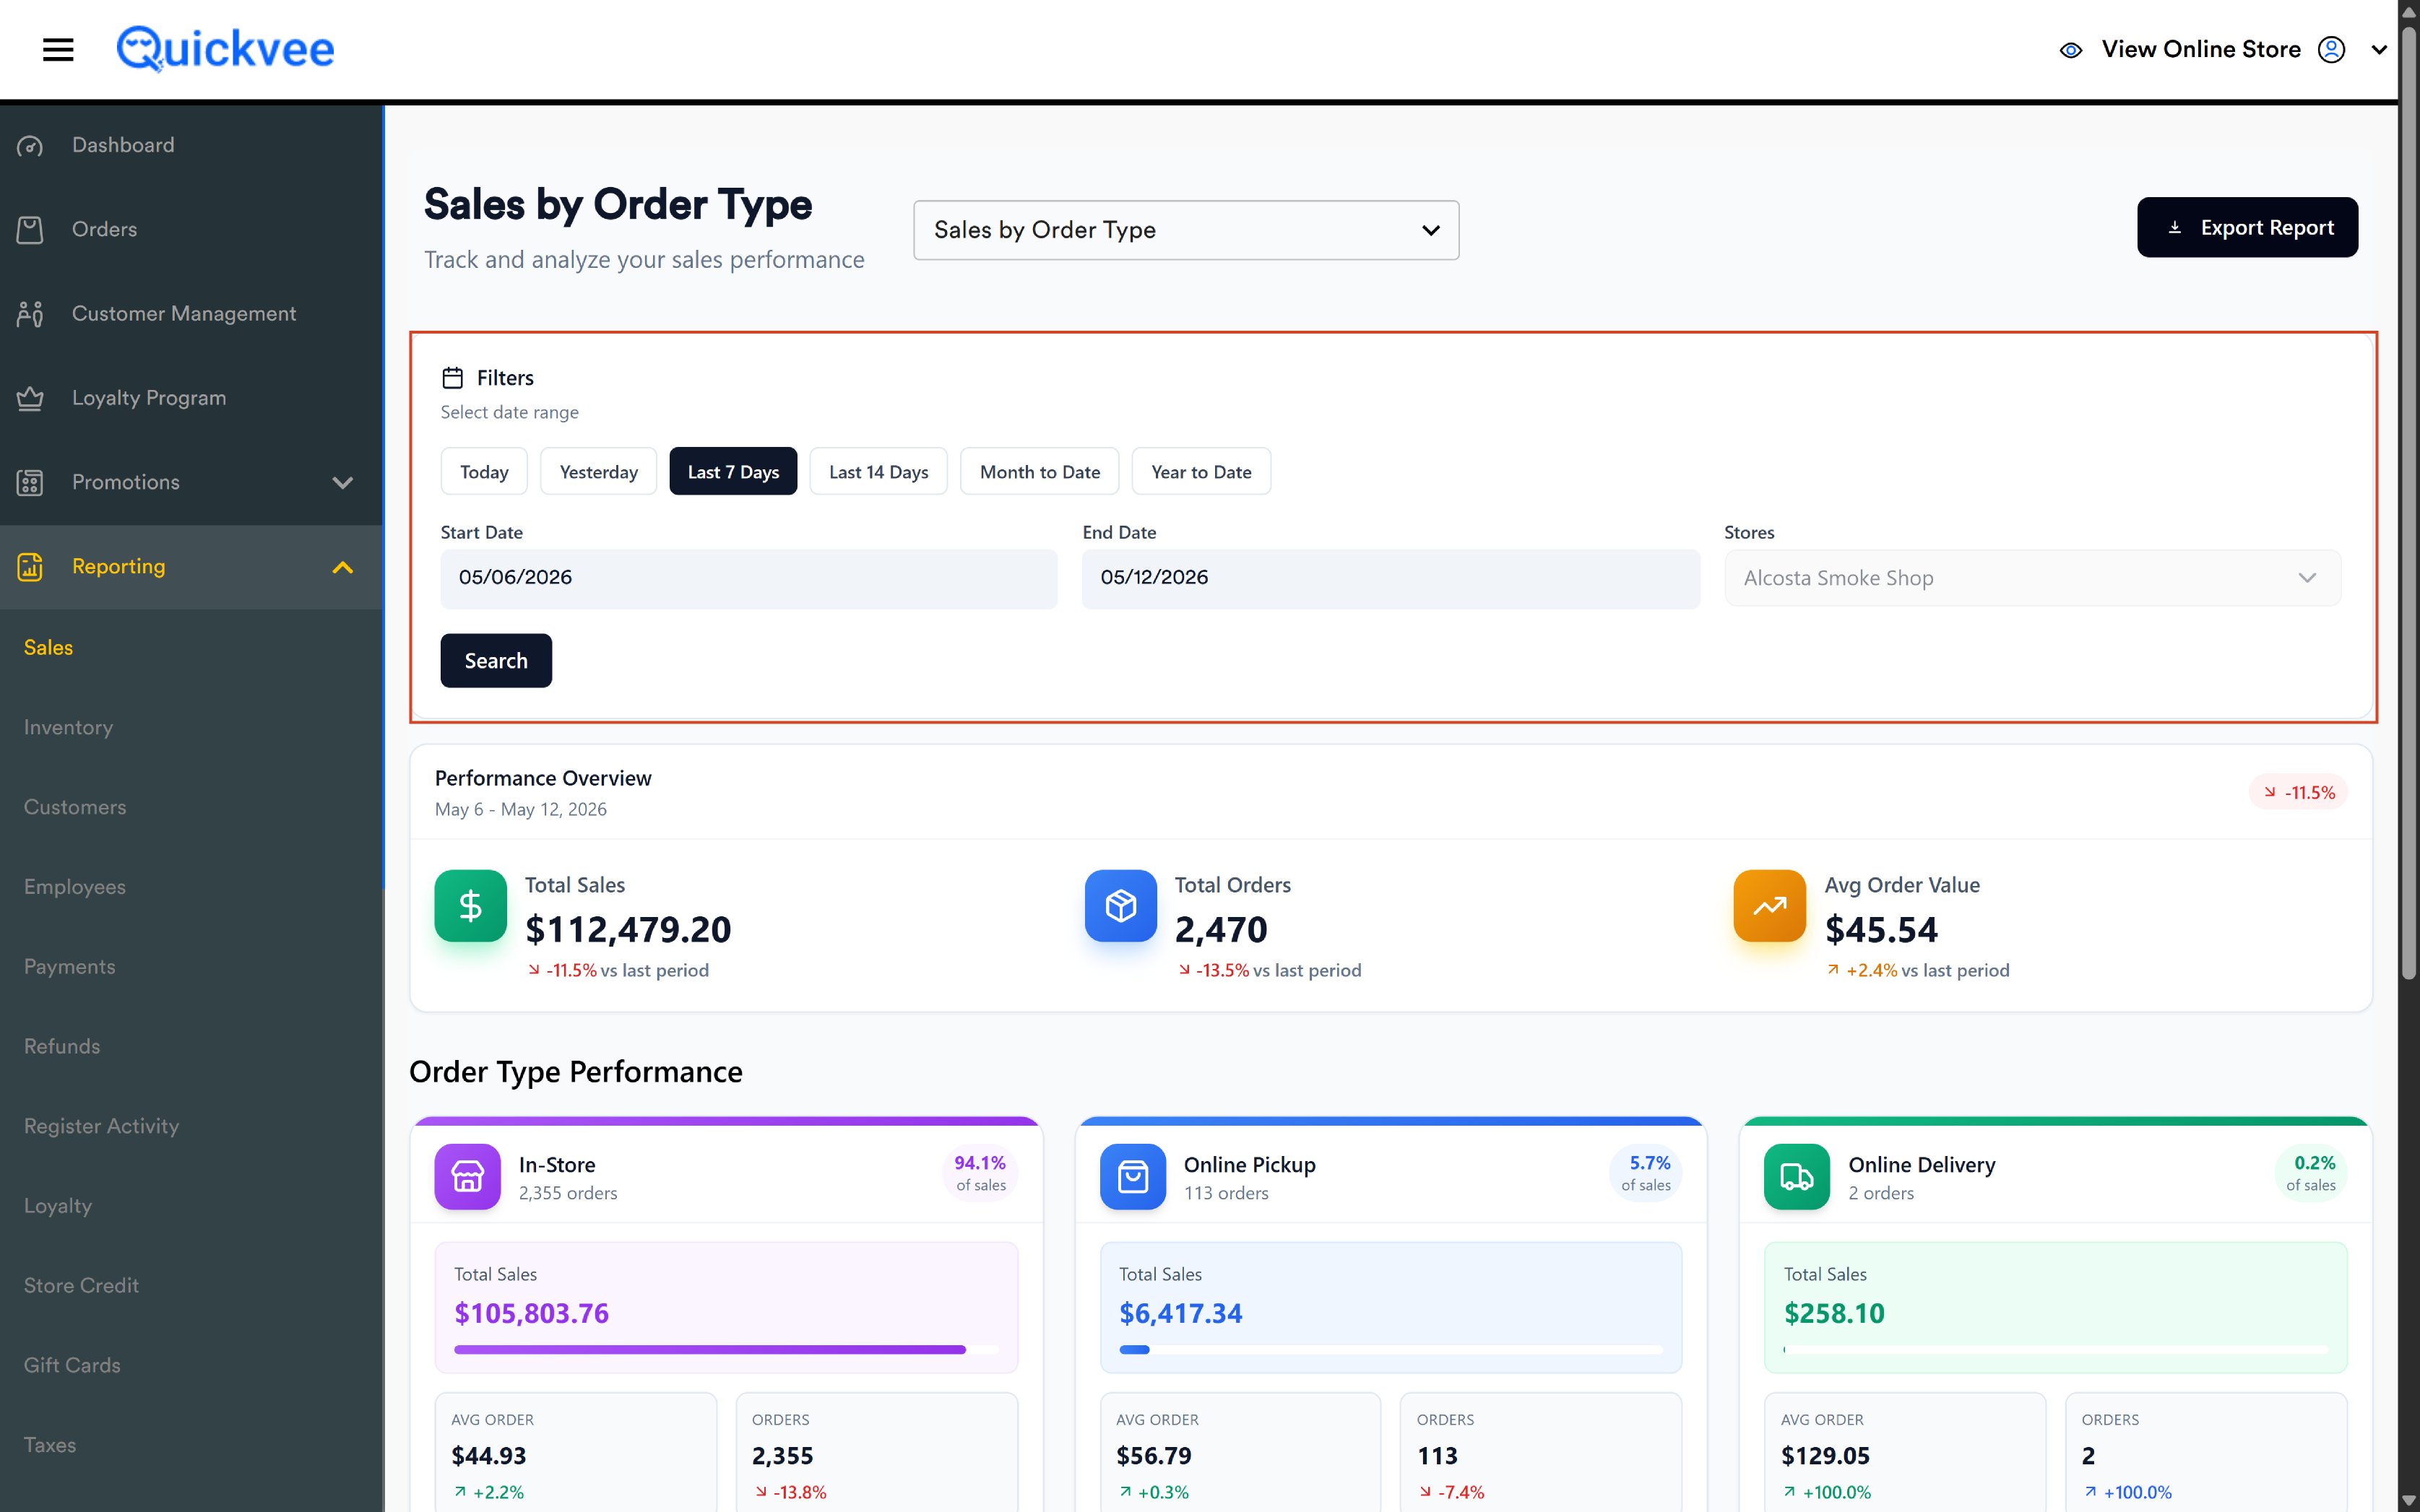
Task: Click the Customer Management people icon
Action: click(x=30, y=314)
